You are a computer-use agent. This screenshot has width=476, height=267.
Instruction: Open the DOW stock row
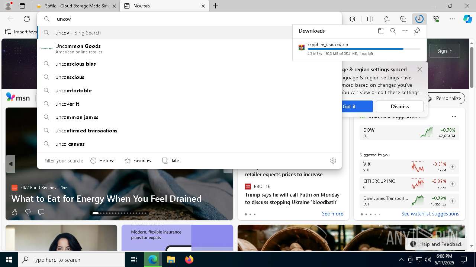point(409,133)
